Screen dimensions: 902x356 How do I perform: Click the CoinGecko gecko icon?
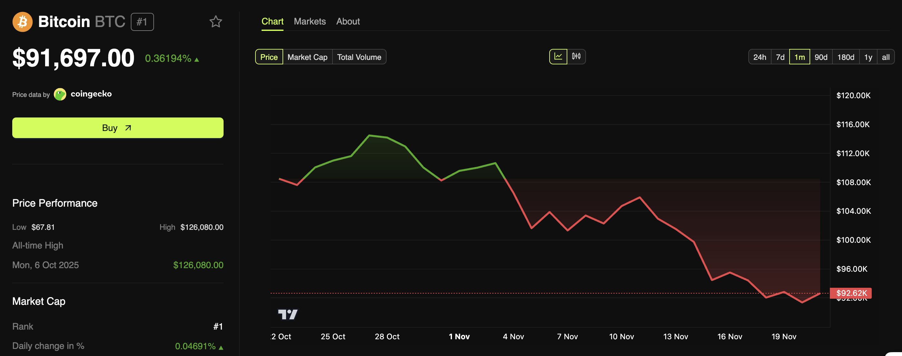click(60, 94)
